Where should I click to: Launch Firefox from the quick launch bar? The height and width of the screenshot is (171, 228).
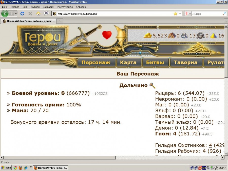(21, 168)
